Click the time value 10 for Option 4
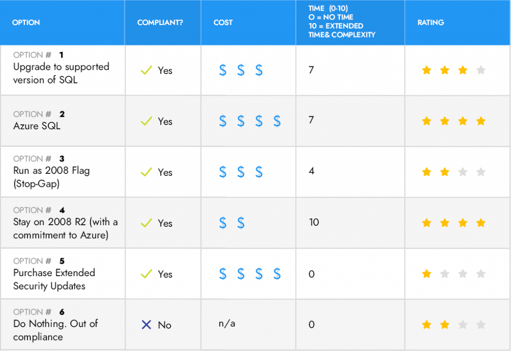Screen dimensions: 511x351 314,222
